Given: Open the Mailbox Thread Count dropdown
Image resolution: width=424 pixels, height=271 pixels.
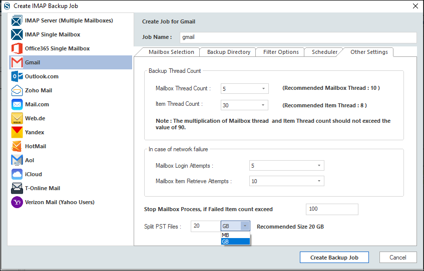Looking at the screenshot, I should pyautogui.click(x=244, y=89).
